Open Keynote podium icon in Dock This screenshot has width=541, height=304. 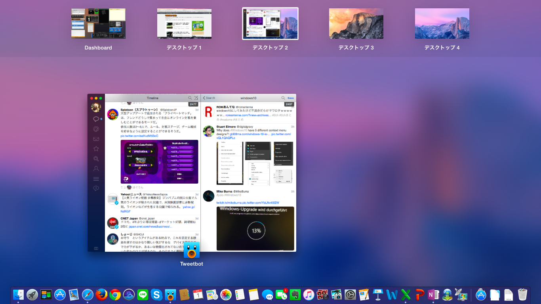378,294
